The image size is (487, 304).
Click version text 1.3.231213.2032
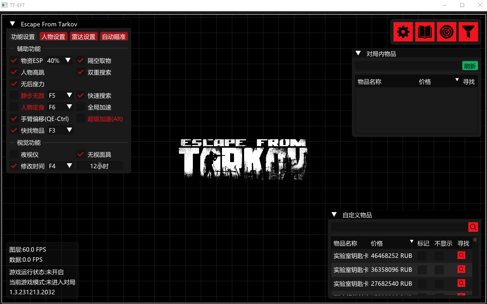[32, 292]
